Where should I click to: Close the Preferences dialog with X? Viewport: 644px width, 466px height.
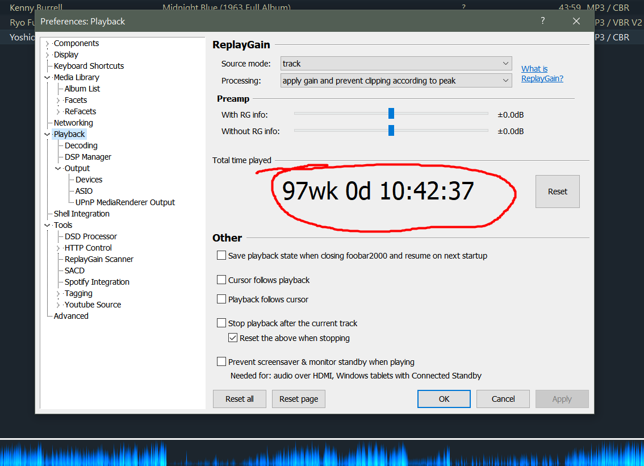(576, 21)
